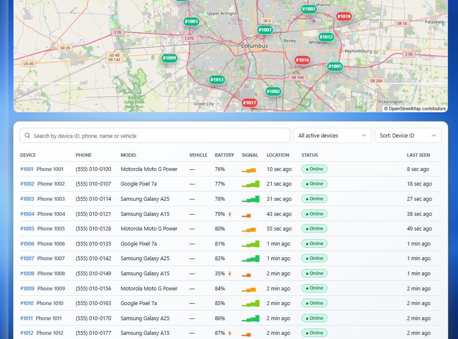Click map pin #1009
Screen dimensions: 458x339
[x=170, y=58]
